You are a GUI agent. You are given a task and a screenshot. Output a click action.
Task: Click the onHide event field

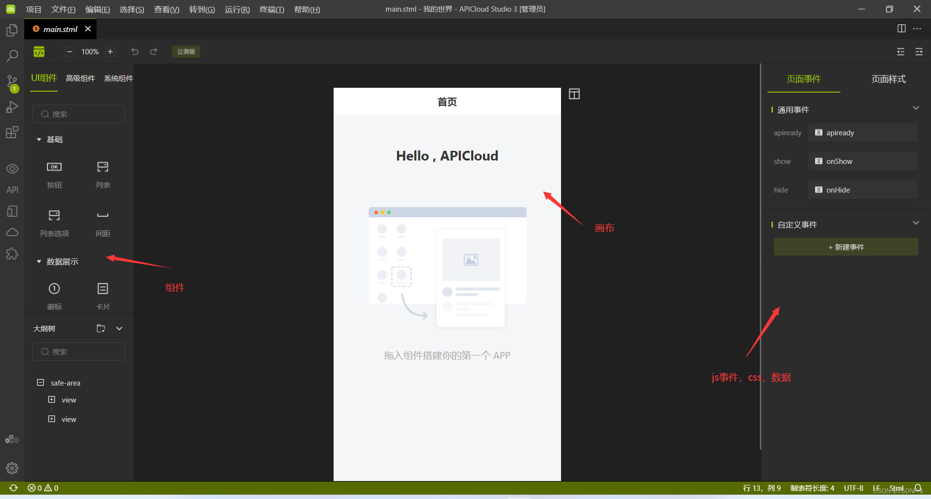click(863, 190)
